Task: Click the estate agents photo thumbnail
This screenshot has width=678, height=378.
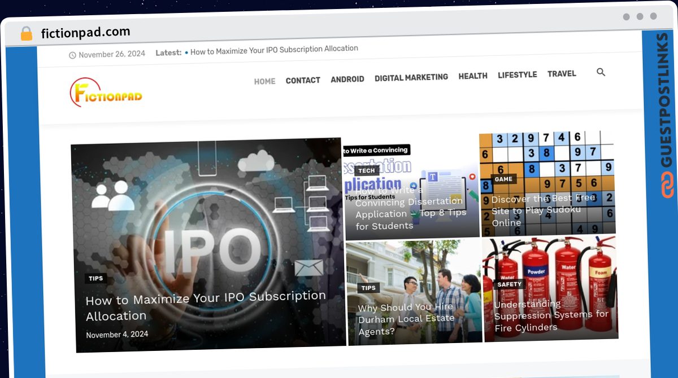Action: pyautogui.click(x=414, y=292)
